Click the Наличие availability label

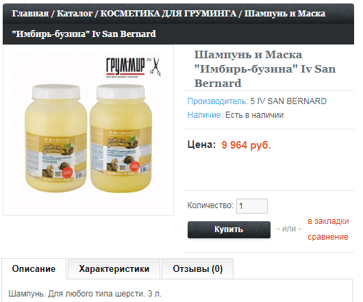(x=205, y=115)
